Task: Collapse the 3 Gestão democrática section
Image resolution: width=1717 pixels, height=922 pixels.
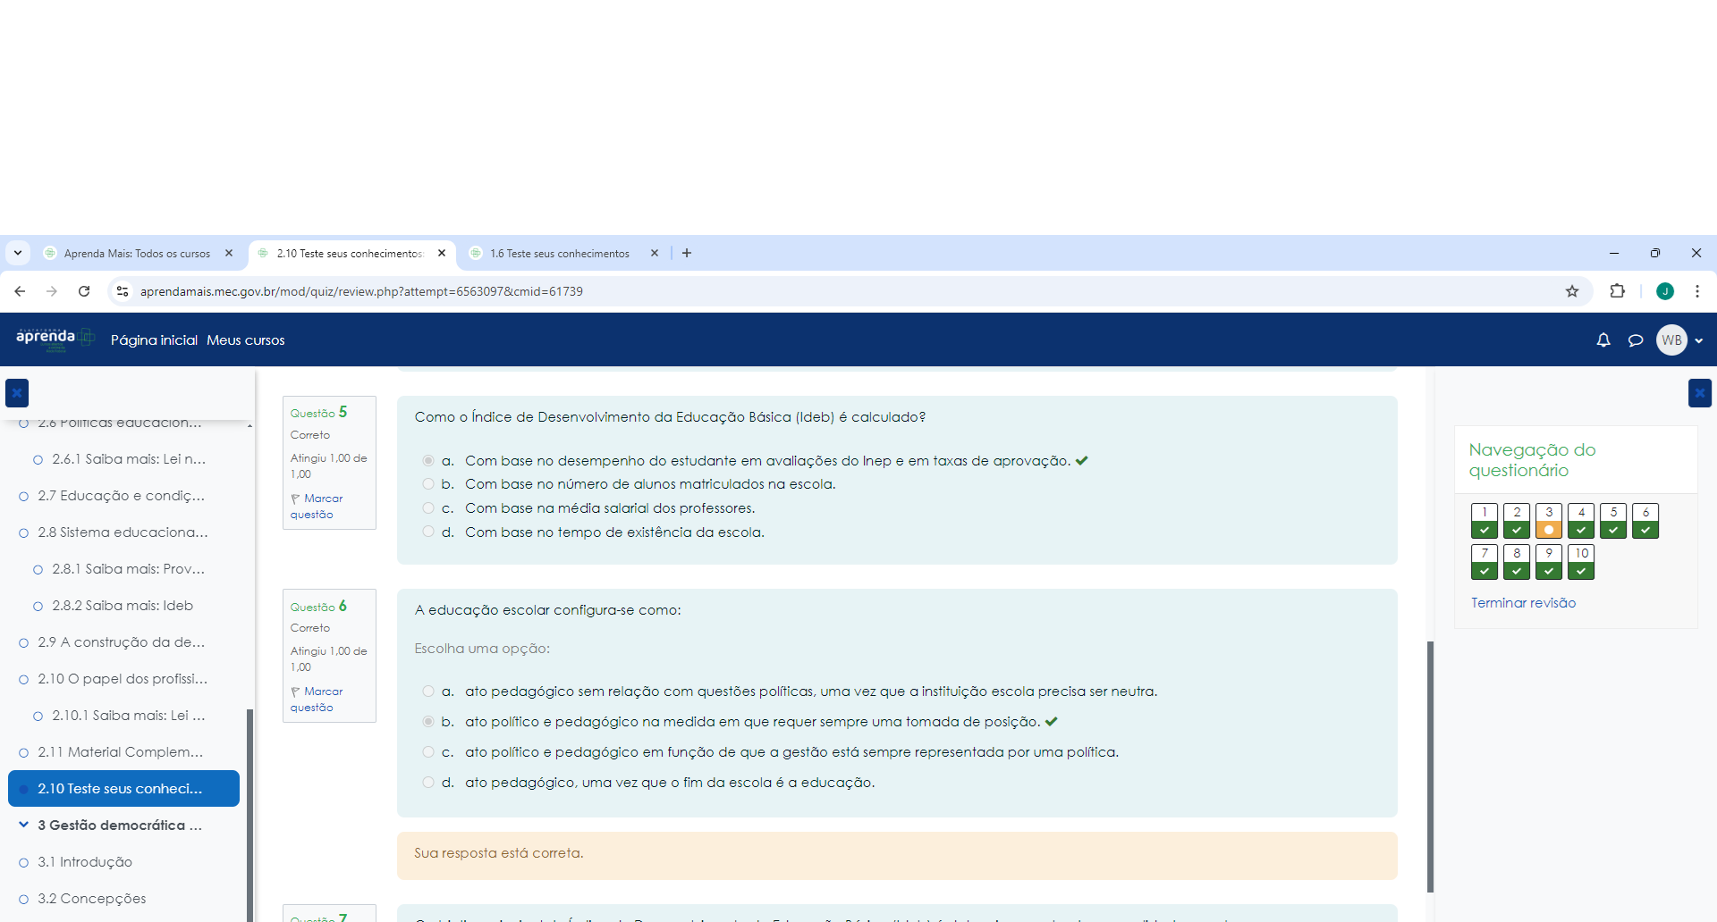Action: tap(24, 826)
